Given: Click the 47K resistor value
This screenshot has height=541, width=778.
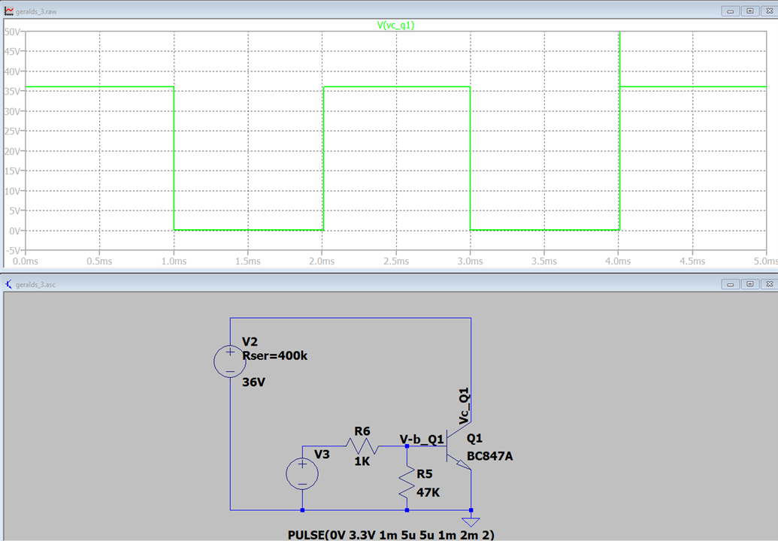Looking at the screenshot, I should point(428,493).
